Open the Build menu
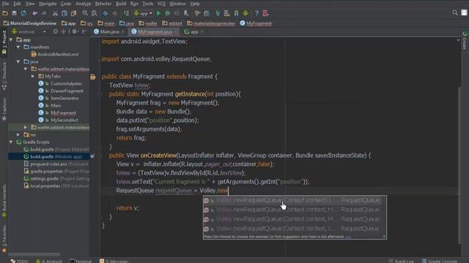Screen dimensions: 469x263 pos(121,4)
